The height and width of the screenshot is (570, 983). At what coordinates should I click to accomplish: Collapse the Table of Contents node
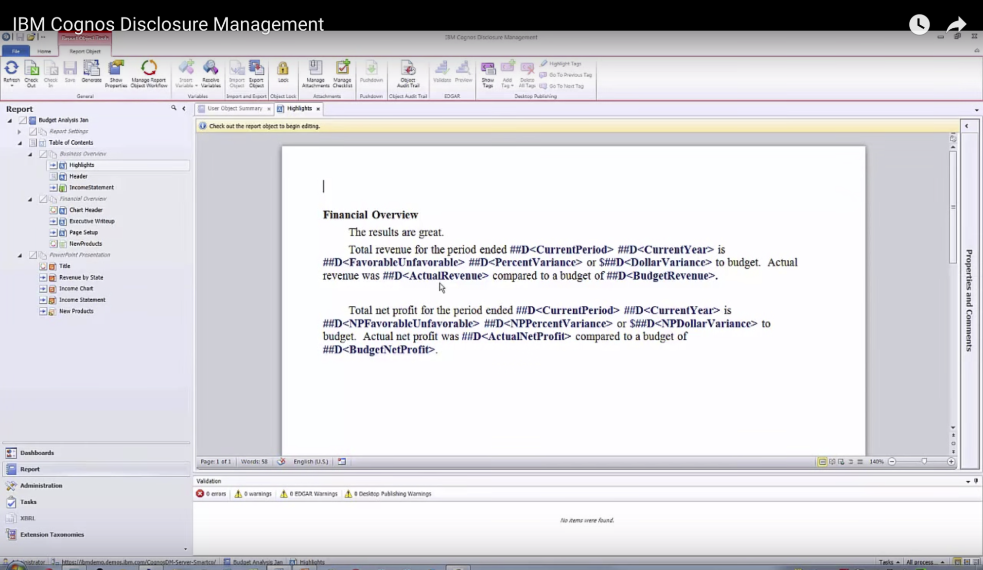(x=20, y=143)
